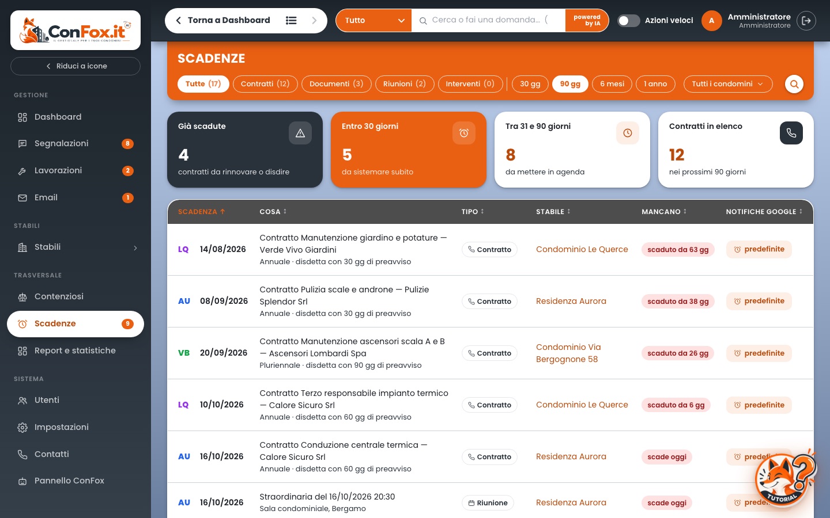
Task: Sort table by Mancano column
Action: (x=664, y=212)
